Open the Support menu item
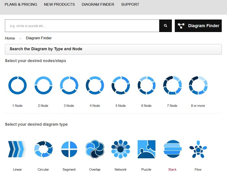 (x=130, y=5)
